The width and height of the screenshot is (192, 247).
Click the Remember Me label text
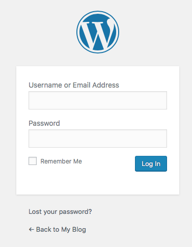point(61,161)
